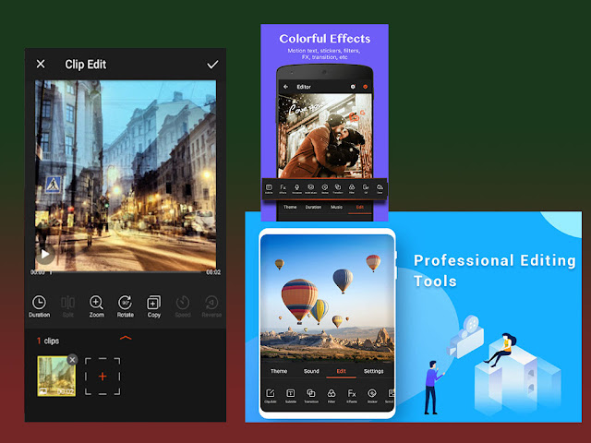Click the 'Professional Editing Tools' heading

click(x=495, y=270)
